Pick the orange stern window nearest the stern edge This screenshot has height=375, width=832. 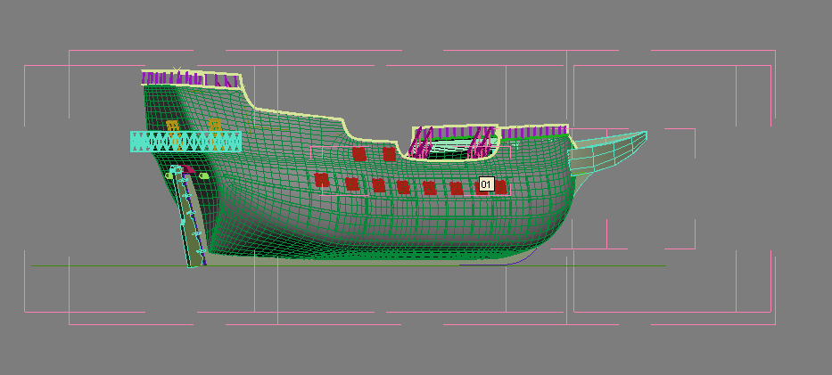(173, 126)
